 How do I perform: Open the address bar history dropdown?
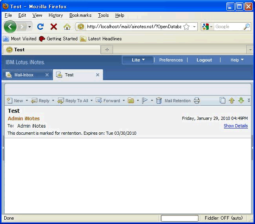pyautogui.click(x=194, y=27)
